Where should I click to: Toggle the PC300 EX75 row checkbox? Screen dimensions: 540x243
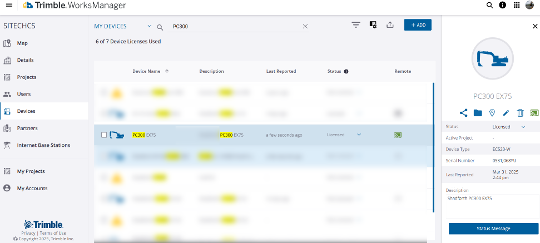104,135
